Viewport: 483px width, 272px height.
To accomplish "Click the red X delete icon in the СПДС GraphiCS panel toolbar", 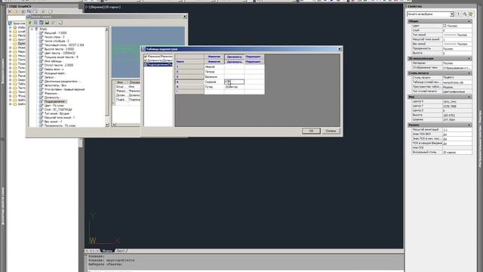I will 10,11.
